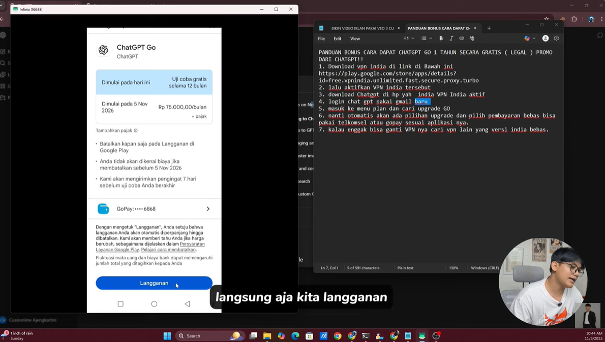Insert a link using the link icon
The height and width of the screenshot is (342, 605).
(x=462, y=38)
